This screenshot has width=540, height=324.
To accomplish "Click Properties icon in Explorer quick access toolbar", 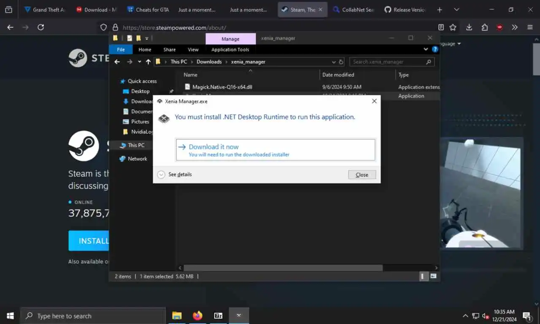I will tap(130, 38).
